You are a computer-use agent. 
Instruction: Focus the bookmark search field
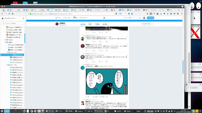13,23
